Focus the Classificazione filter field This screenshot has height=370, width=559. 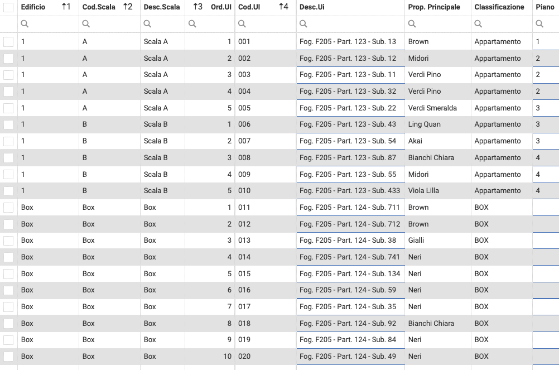(x=502, y=24)
